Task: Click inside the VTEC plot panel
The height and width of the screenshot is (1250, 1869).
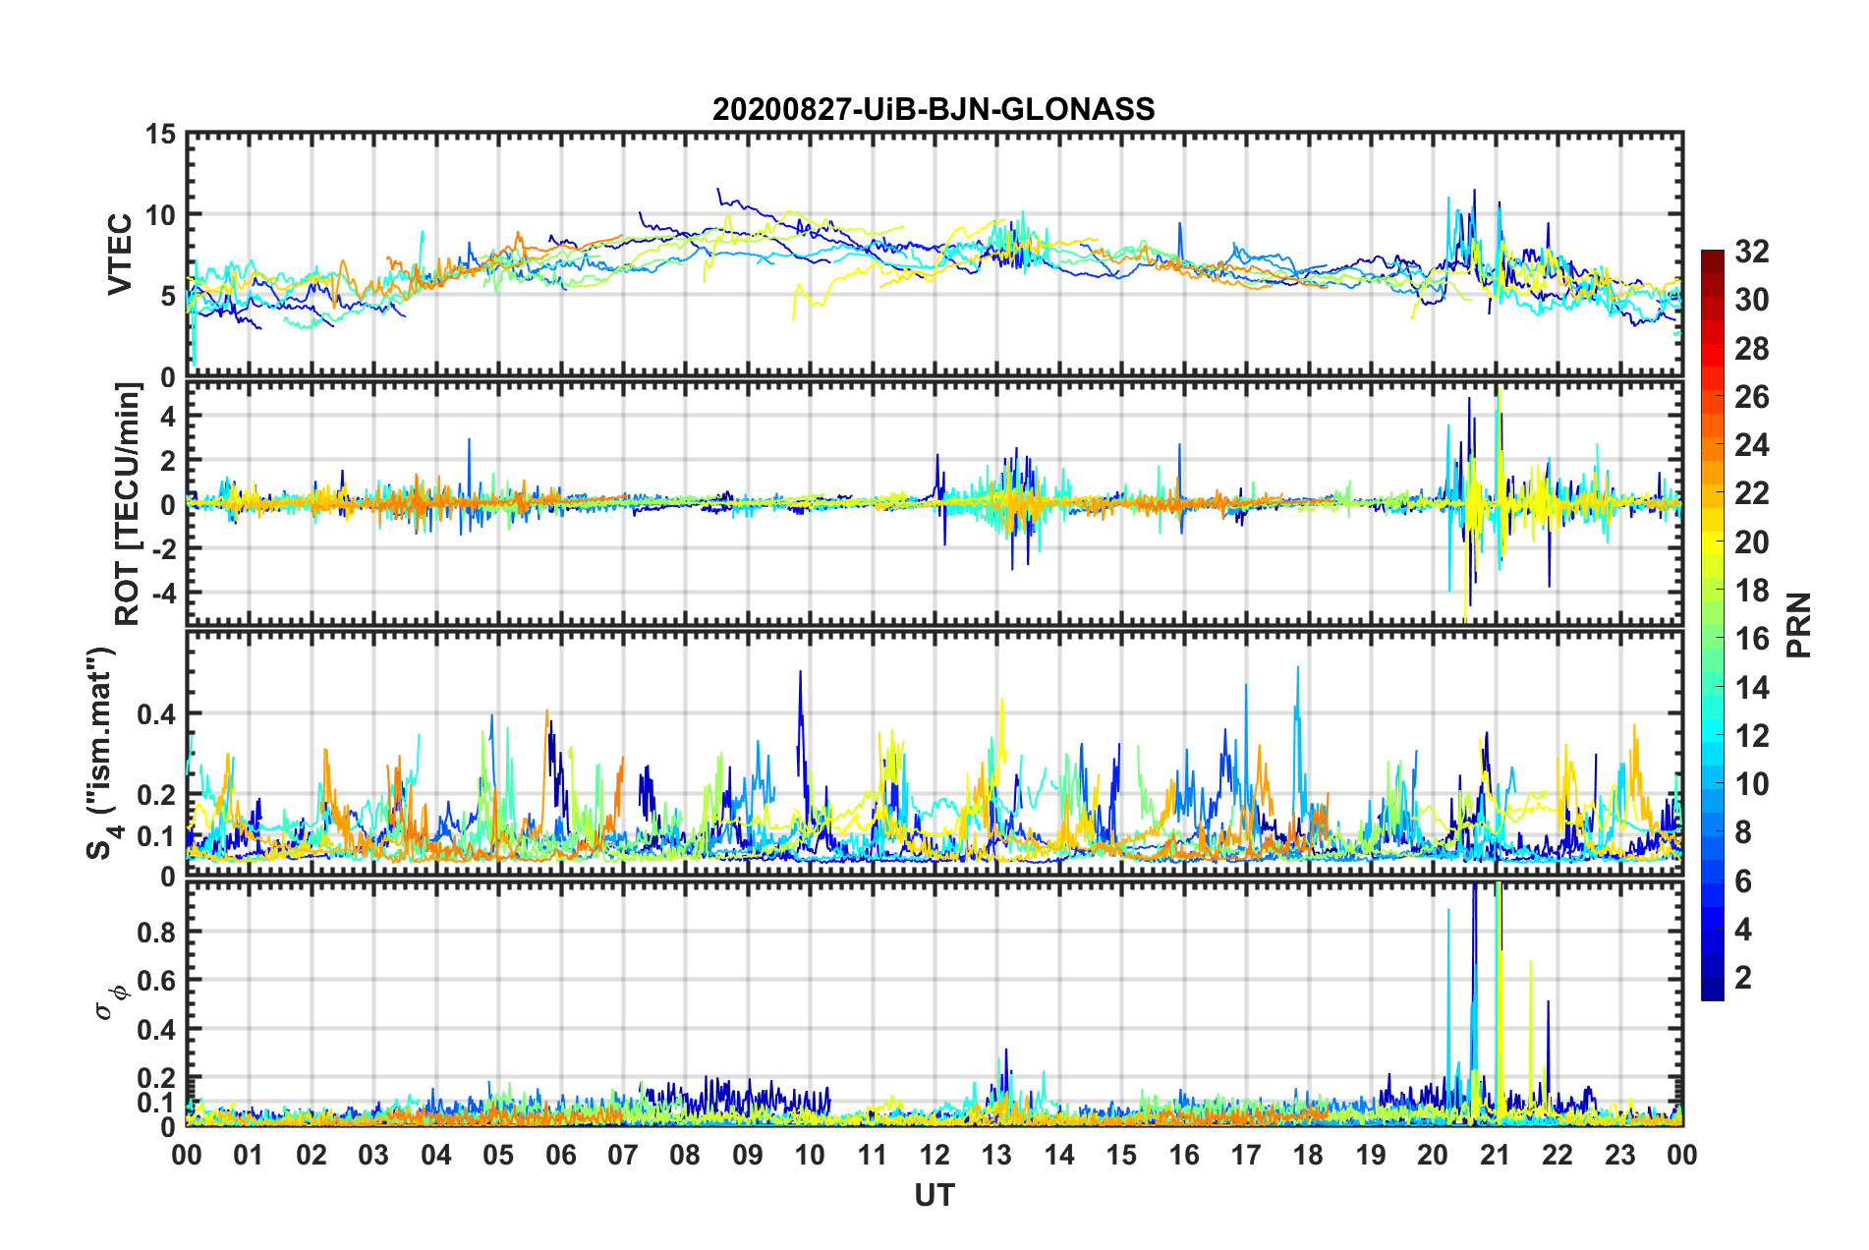Action: [934, 255]
